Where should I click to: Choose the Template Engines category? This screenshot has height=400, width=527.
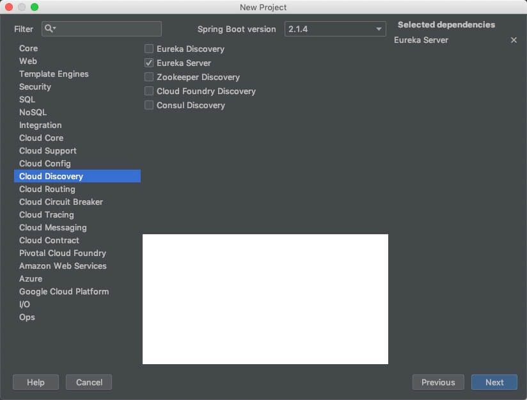click(77, 74)
